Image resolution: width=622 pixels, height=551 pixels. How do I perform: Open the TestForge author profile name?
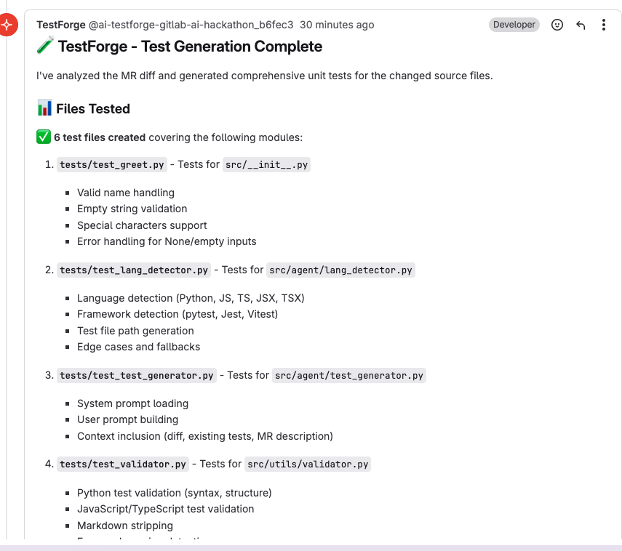click(x=61, y=25)
